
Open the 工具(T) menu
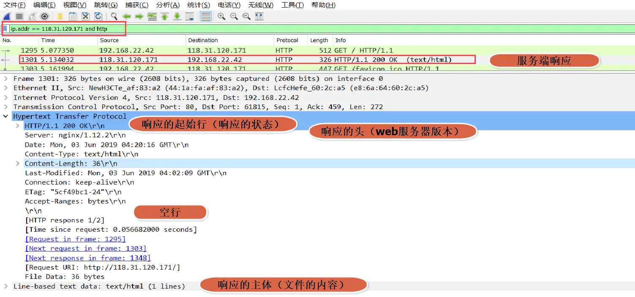click(293, 5)
